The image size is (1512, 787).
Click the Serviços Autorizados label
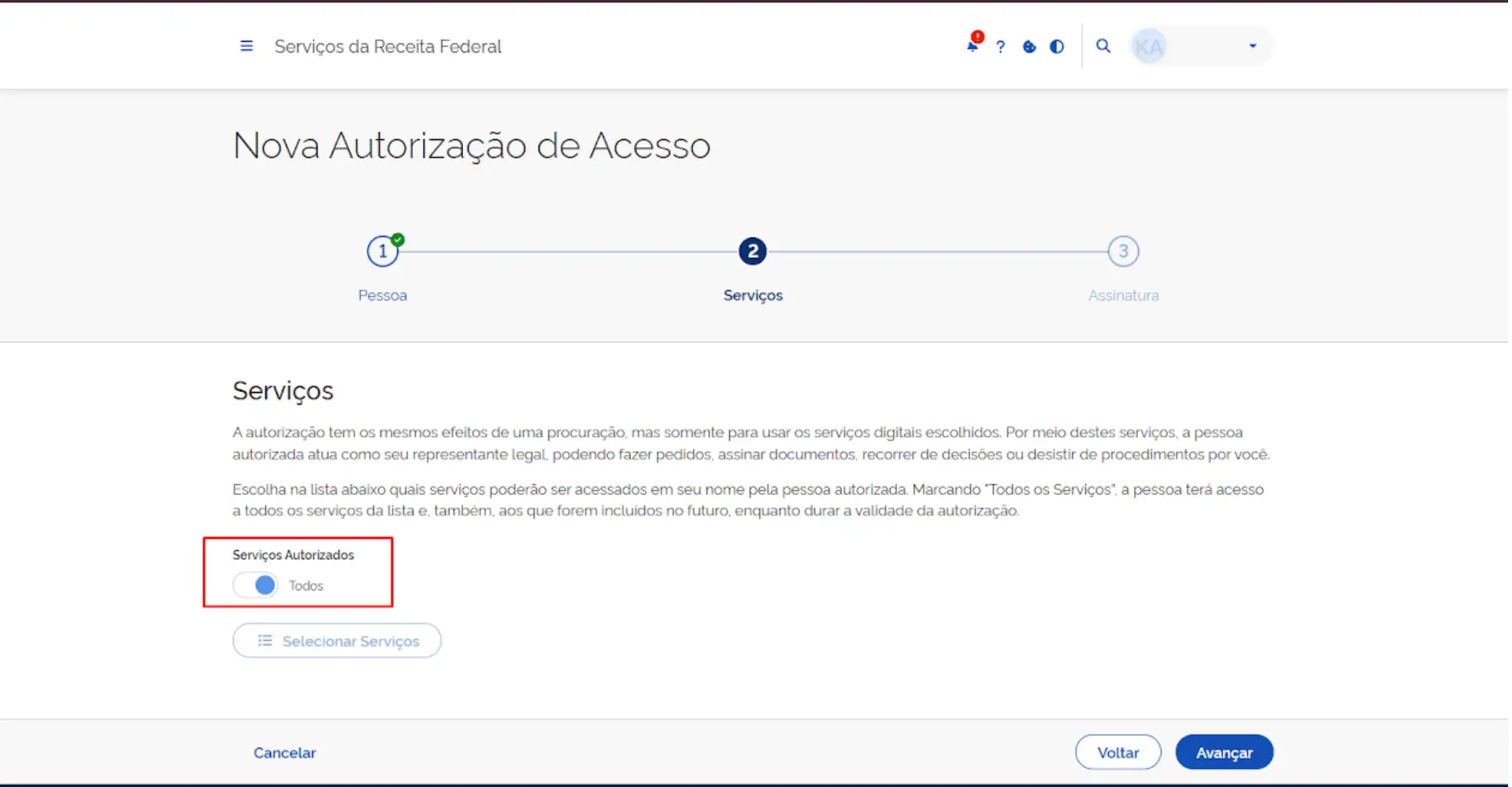(x=293, y=555)
